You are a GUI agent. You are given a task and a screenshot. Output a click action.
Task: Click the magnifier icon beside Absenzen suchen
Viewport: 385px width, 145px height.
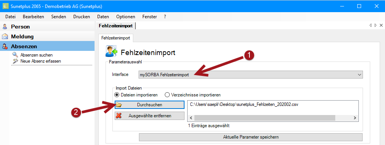[16, 55]
